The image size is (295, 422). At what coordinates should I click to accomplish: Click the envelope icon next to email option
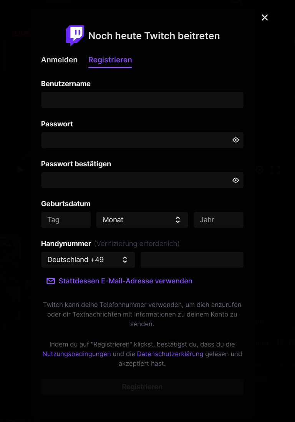pyautogui.click(x=50, y=281)
